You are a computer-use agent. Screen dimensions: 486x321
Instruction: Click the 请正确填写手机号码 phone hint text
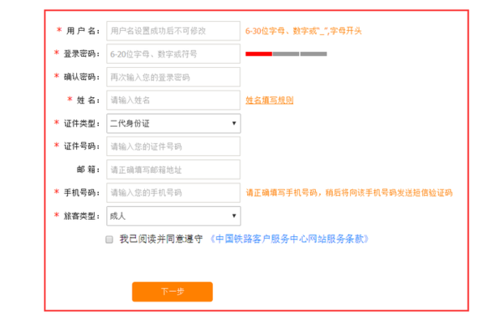pos(349,193)
